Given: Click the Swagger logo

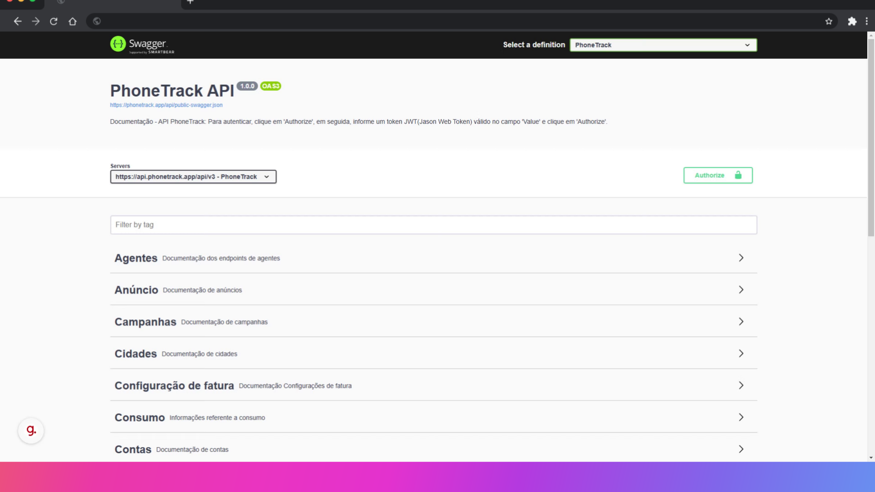Looking at the screenshot, I should pyautogui.click(x=142, y=45).
